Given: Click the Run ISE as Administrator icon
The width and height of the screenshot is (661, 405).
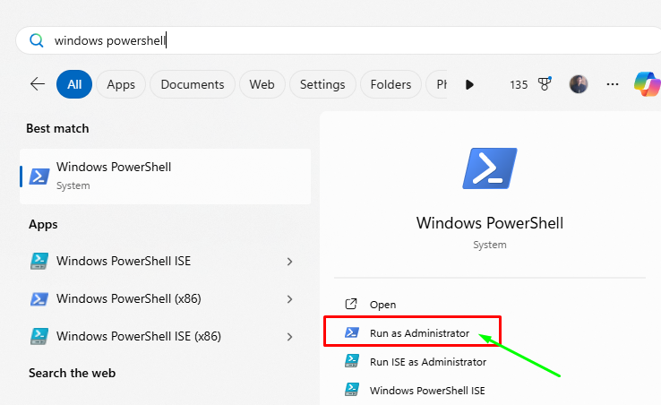Looking at the screenshot, I should 352,361.
